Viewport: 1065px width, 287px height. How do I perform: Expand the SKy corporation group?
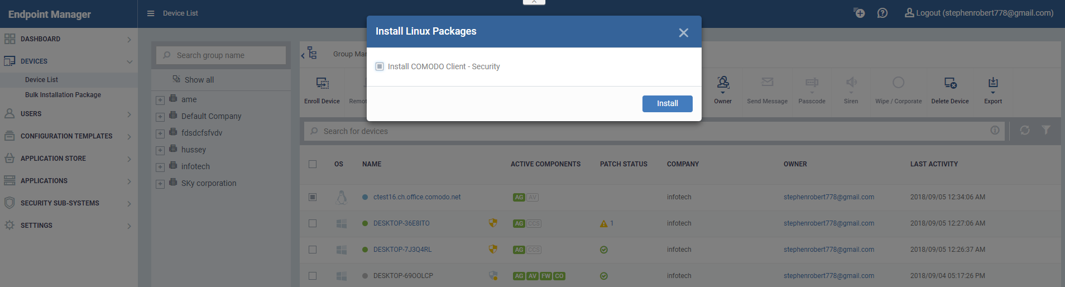(160, 184)
